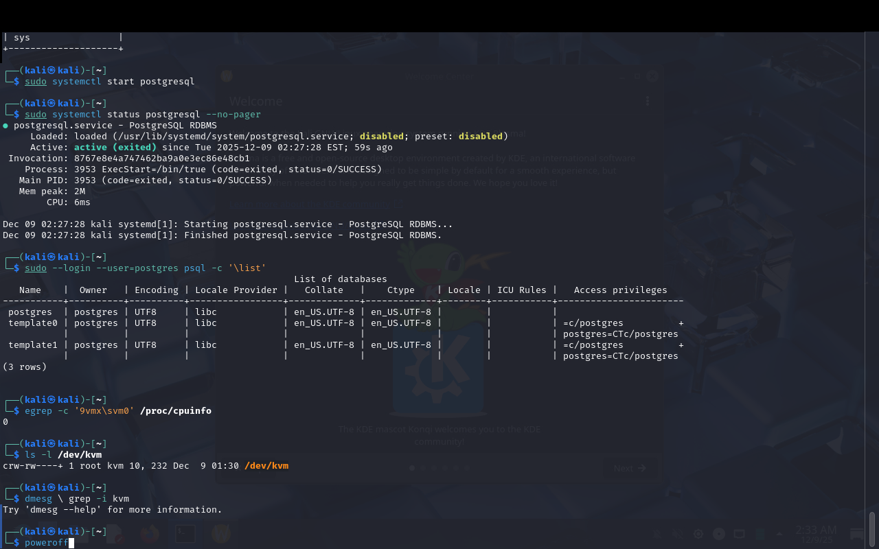Click the Firefox icon in the taskbar

(150, 533)
